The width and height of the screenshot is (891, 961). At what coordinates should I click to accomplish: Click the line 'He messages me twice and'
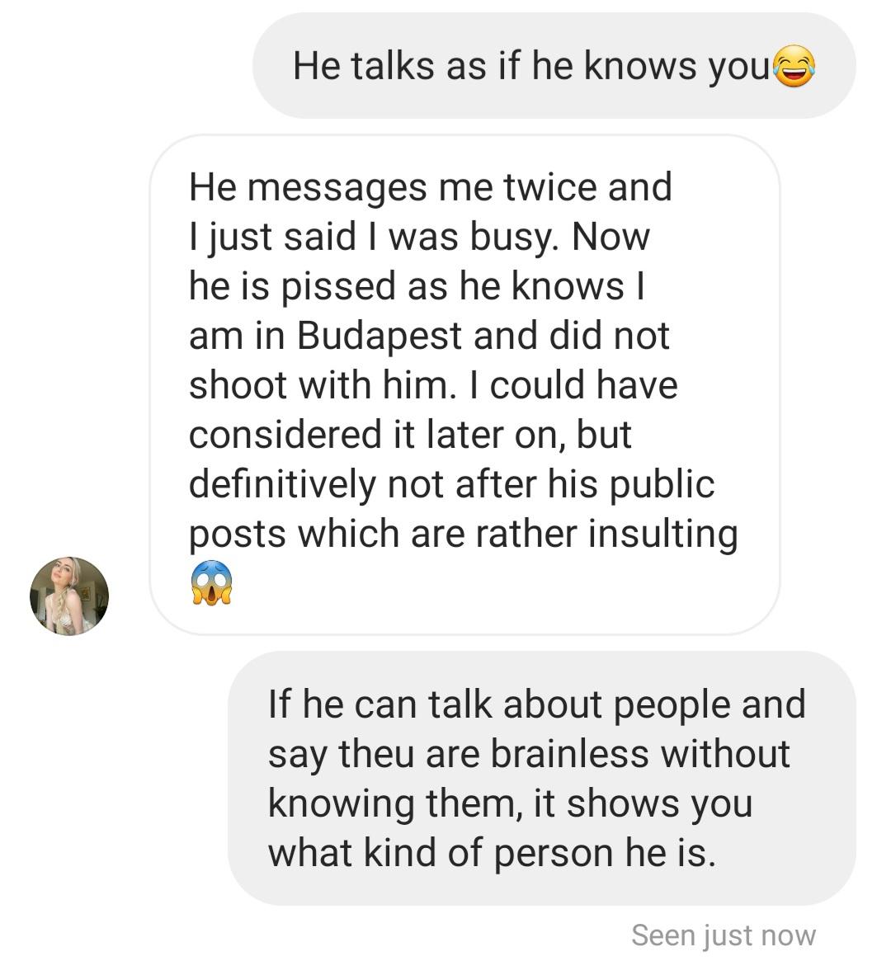[x=431, y=187]
